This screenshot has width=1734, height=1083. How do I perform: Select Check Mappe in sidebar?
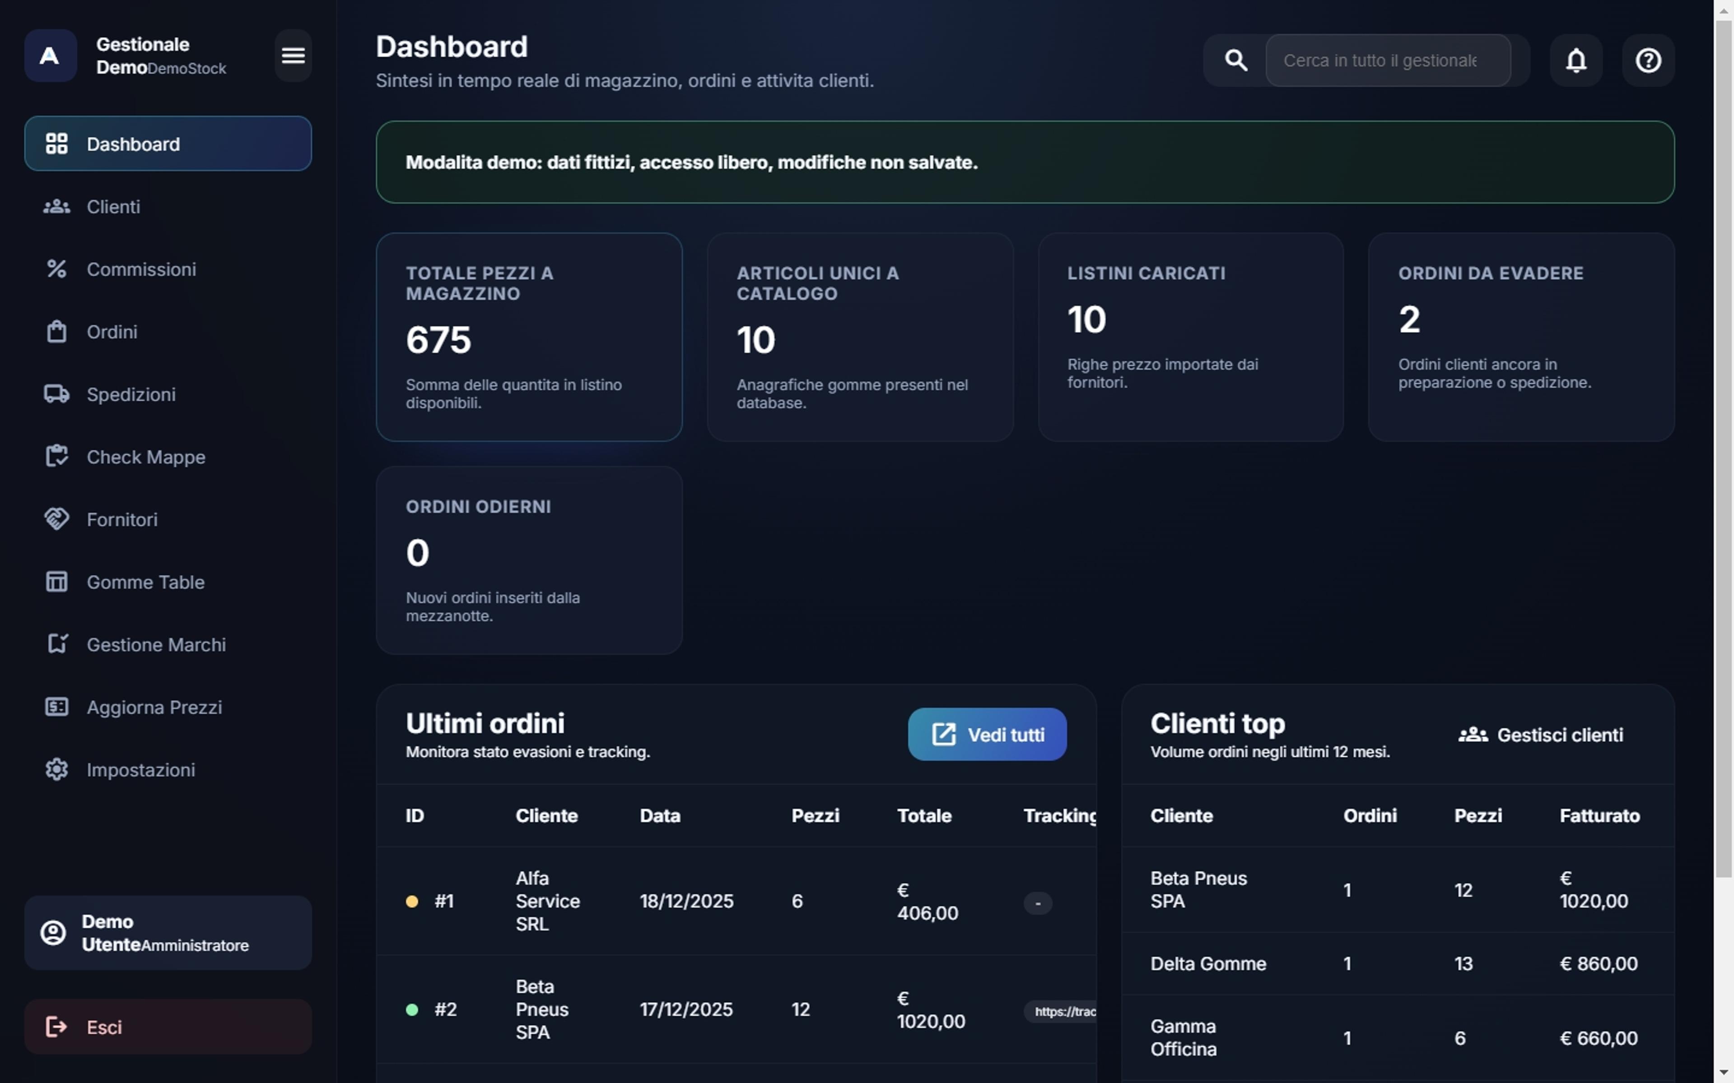[168, 456]
